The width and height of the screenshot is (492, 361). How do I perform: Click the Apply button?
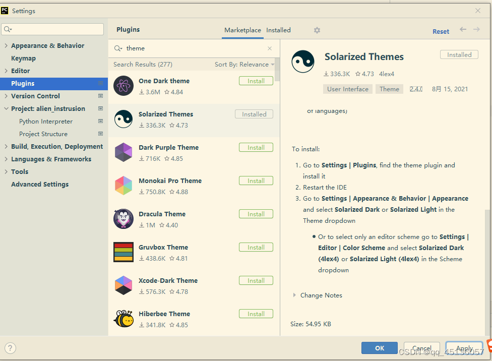(x=464, y=348)
